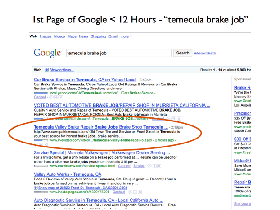Viewport: 280px width, 210px height.
Task: Click the green local.yahoo.com/CA/Temecula URL text
Action: click(101, 93)
